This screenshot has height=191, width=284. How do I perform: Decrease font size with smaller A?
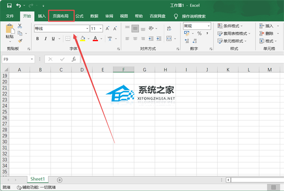tap(115, 28)
